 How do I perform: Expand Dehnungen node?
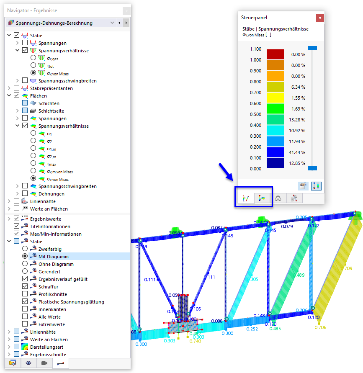(x=17, y=193)
